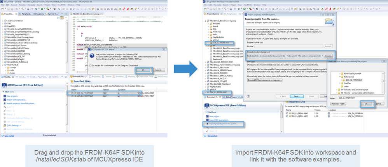Click the Root directory path input field
This screenshot has width=388, height=167.
click(291, 56)
